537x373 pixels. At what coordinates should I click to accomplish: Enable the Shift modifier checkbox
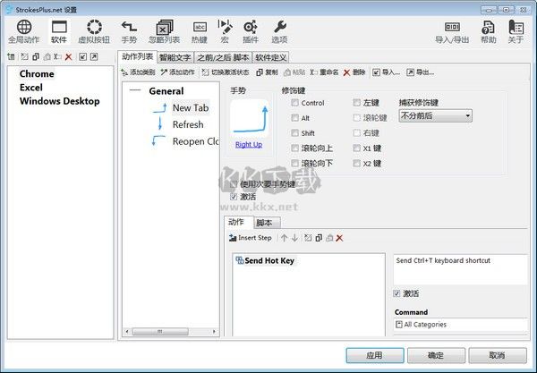294,132
